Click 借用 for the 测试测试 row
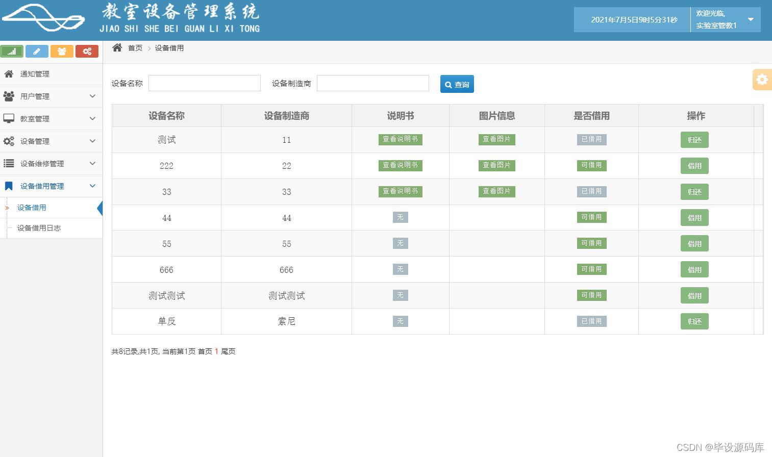The width and height of the screenshot is (772, 457). point(694,296)
